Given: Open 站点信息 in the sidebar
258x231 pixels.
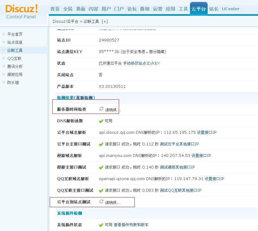Looking at the screenshot, I should pyautogui.click(x=15, y=42).
